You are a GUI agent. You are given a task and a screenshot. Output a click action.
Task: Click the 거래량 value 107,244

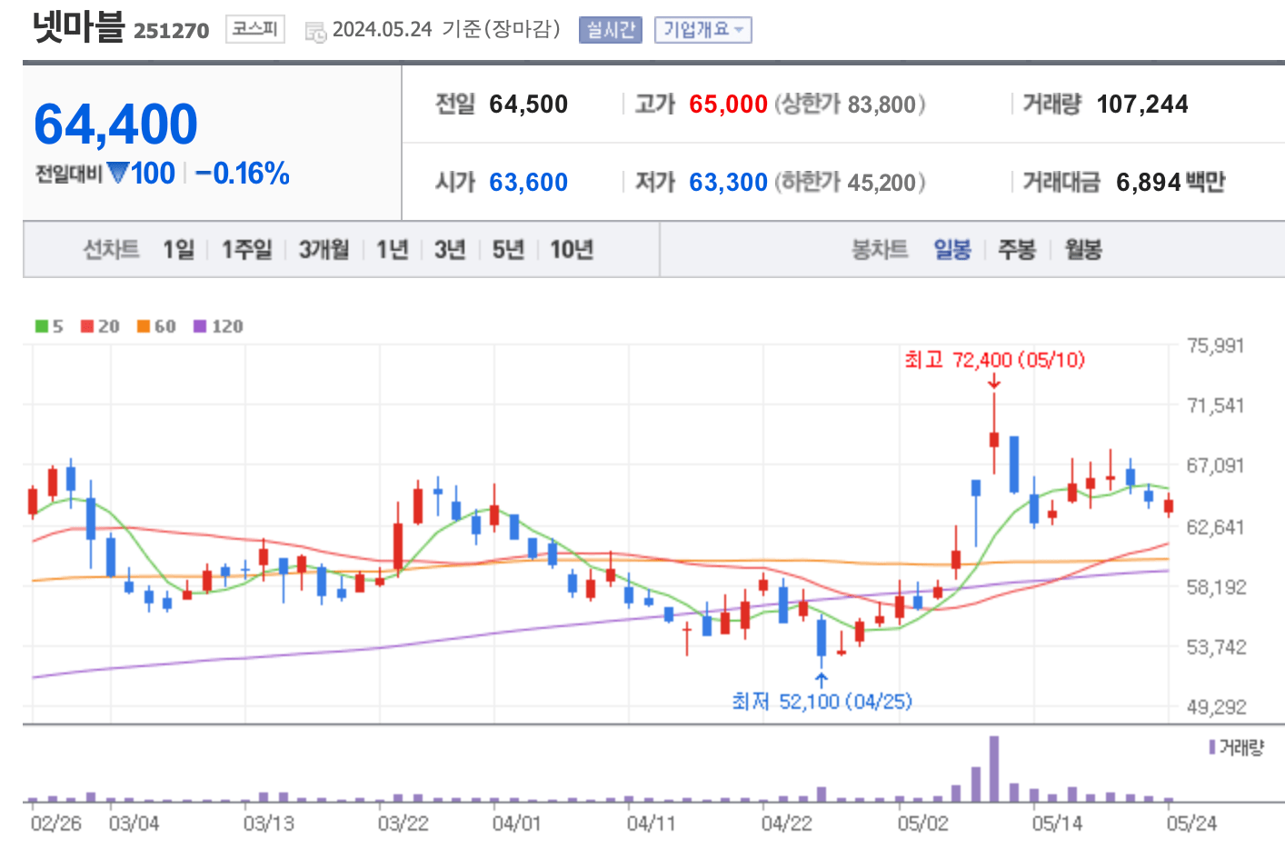click(x=1142, y=105)
